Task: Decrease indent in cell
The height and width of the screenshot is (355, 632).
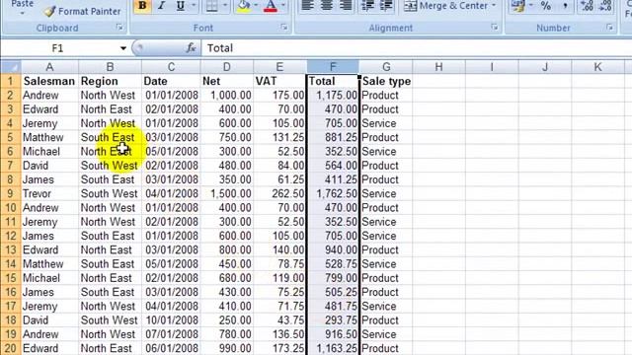Action: pos(367,6)
